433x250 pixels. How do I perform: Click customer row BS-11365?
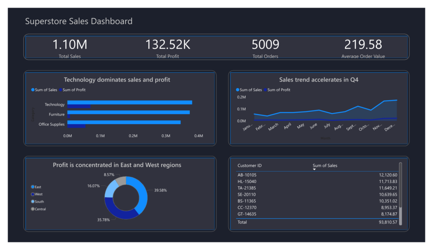pyautogui.click(x=317, y=201)
